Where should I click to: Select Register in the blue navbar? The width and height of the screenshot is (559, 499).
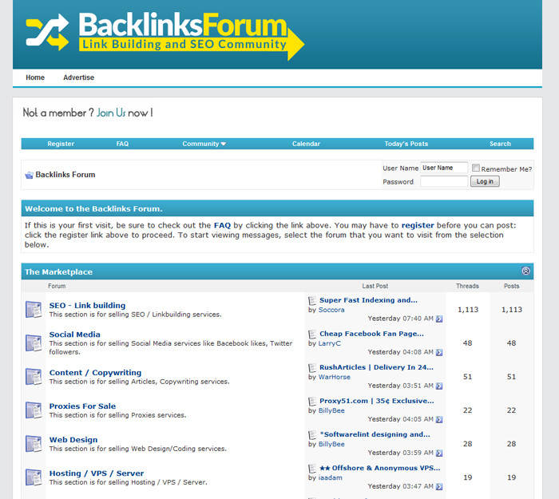tap(61, 144)
